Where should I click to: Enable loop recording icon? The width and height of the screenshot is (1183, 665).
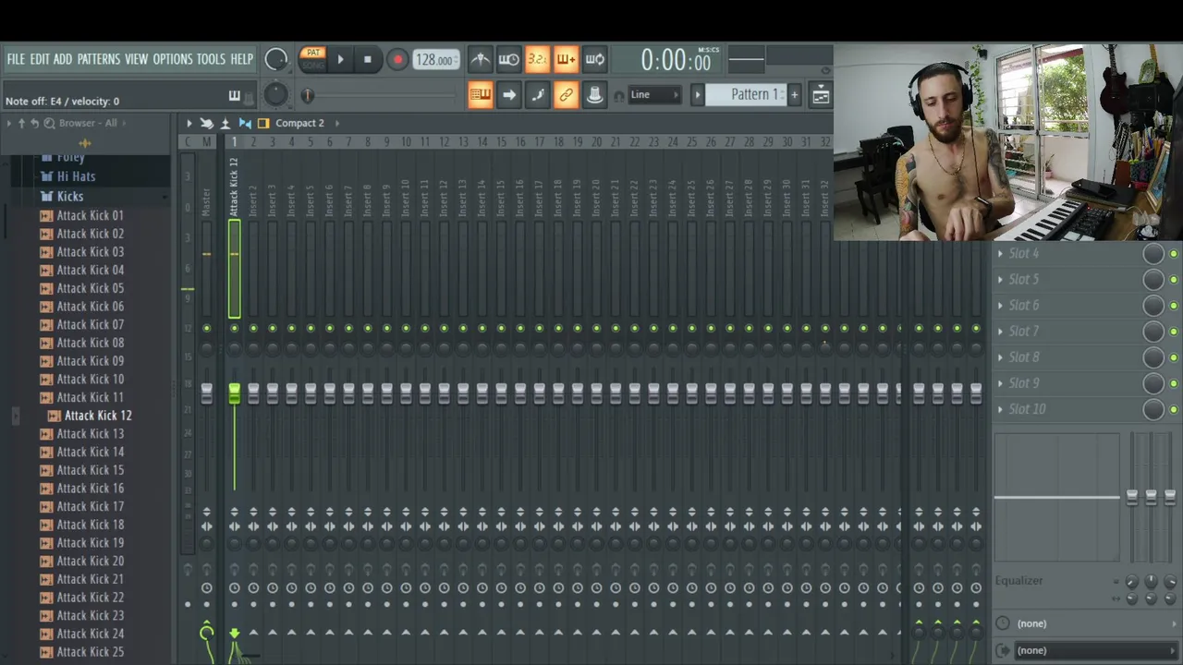click(595, 60)
